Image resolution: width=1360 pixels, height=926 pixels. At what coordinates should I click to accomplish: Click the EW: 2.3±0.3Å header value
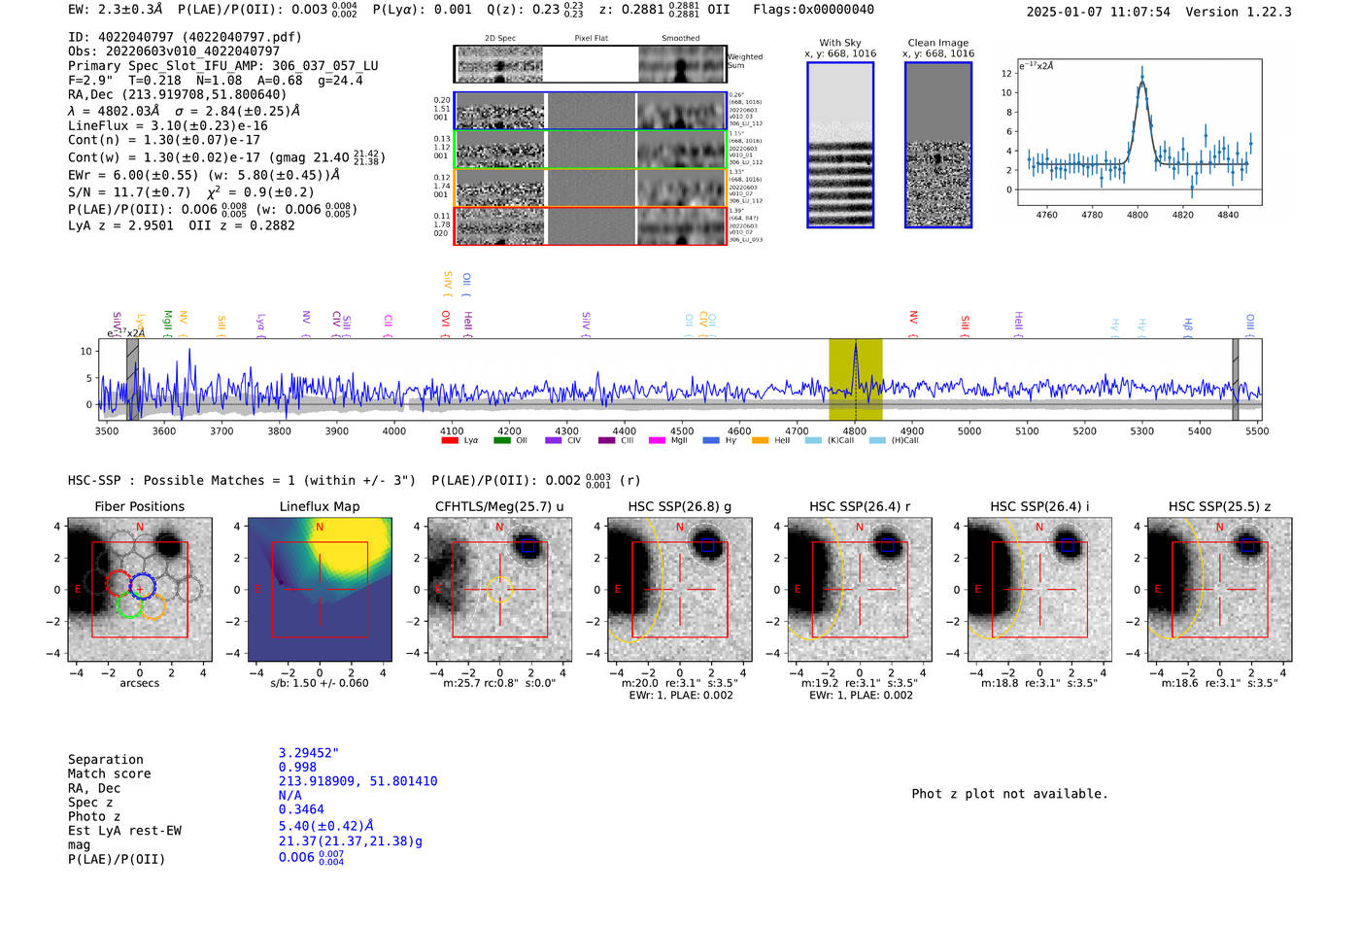coord(116,10)
